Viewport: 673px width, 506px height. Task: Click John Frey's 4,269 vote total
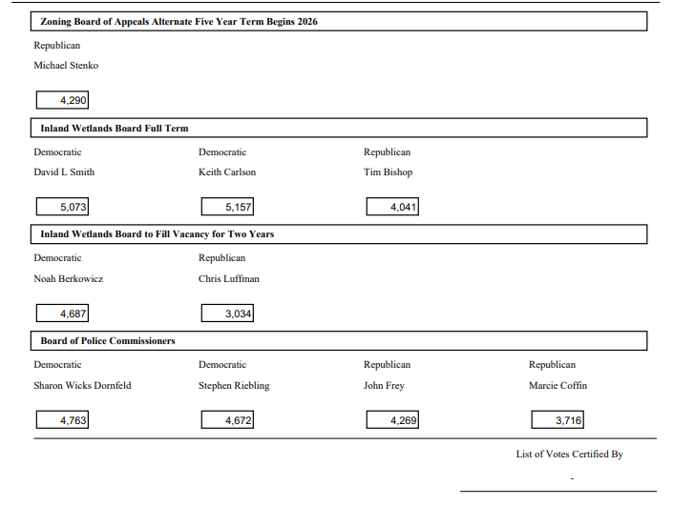pos(392,420)
